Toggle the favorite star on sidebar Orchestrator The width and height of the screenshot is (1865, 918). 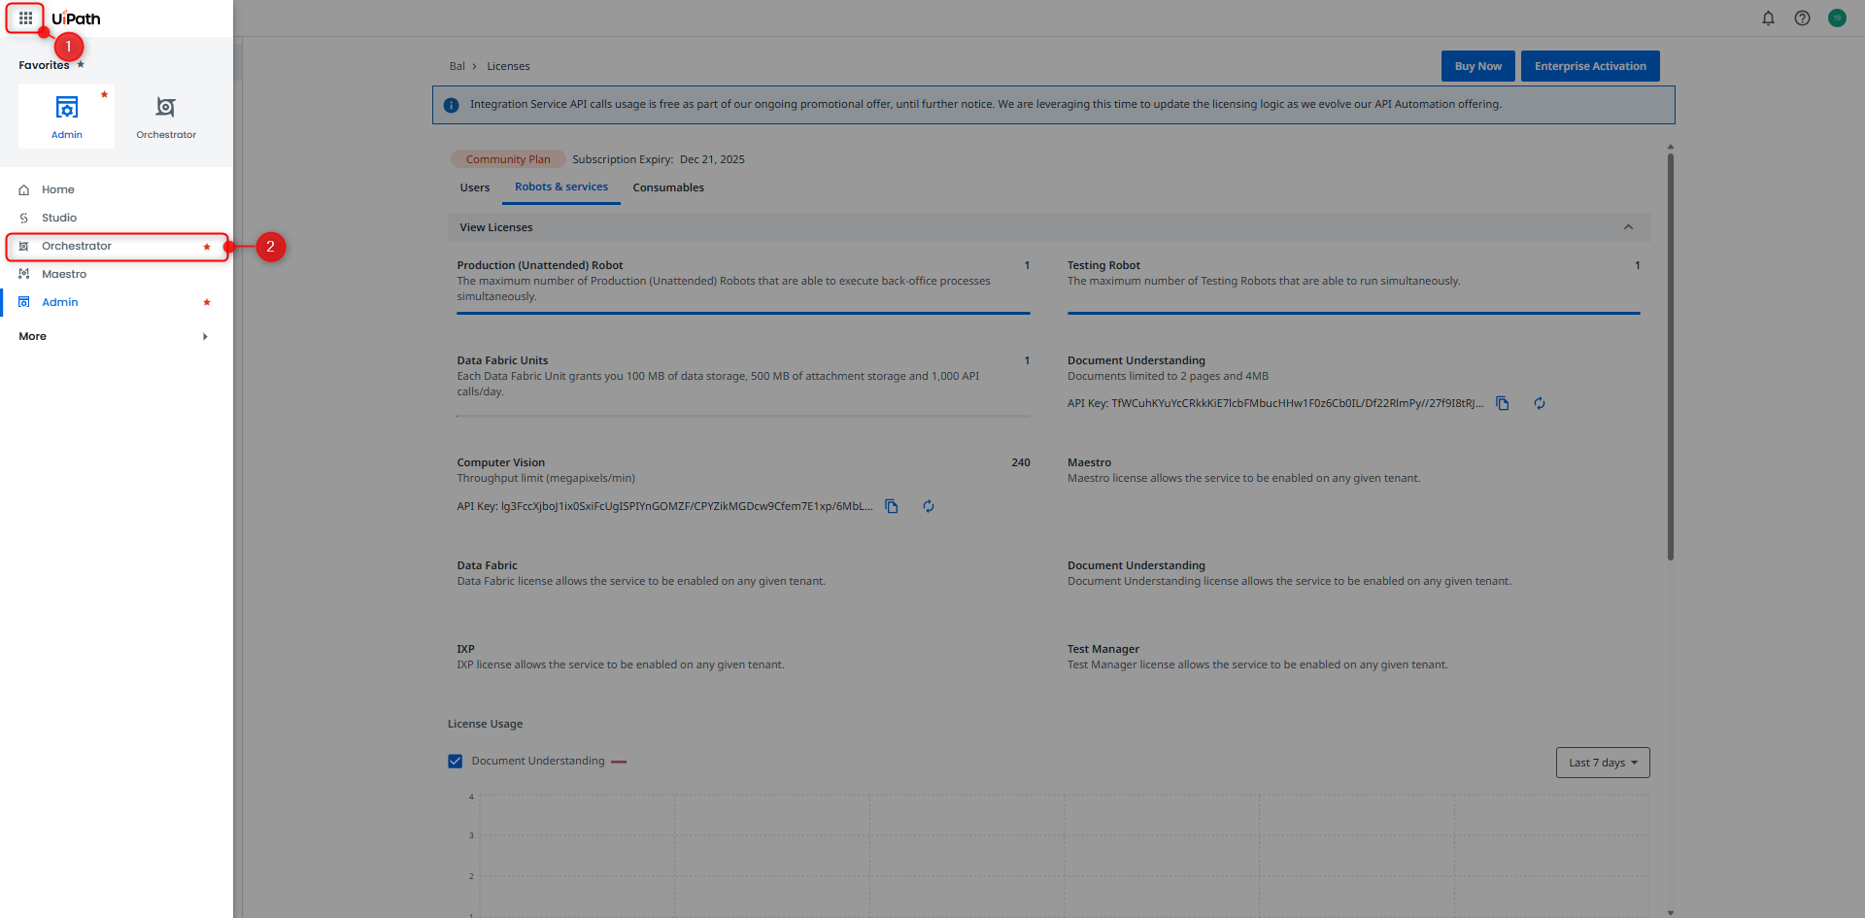tap(207, 247)
